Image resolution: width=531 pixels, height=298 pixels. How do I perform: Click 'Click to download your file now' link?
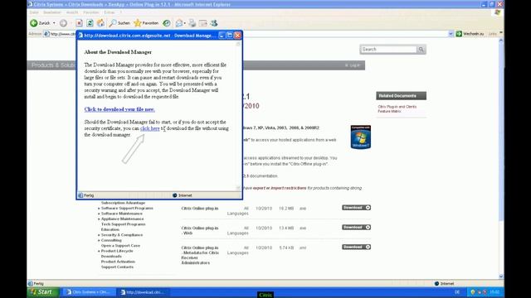119,109
